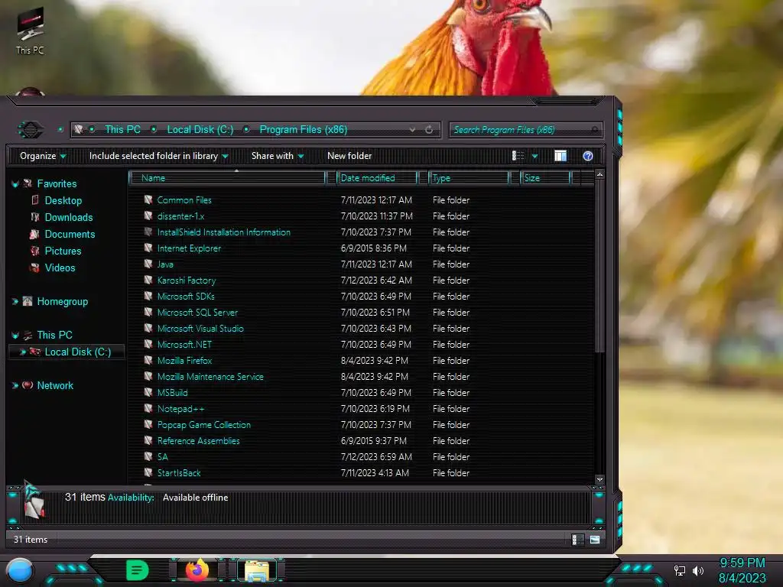783x587 pixels.
Task: Open the view options dropdown arrow
Action: (534, 156)
